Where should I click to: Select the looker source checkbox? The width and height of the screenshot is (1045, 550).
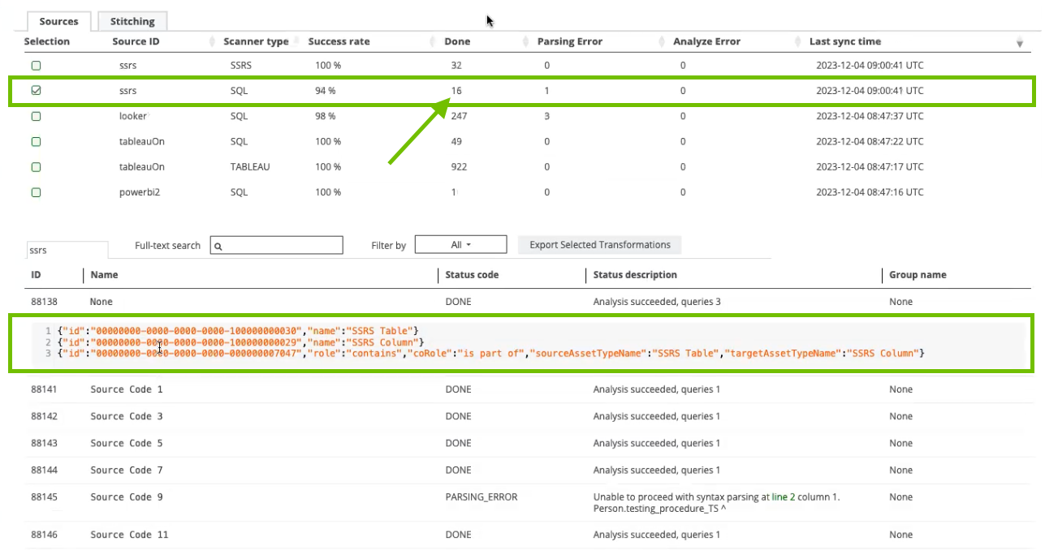click(36, 117)
